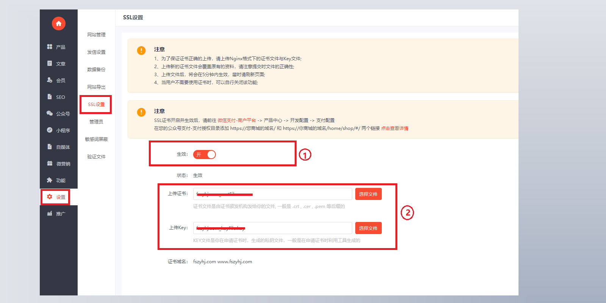Screen dimensions: 606x303
Task: Click notice line about Nginx格式 certificate
Action: click(x=228, y=59)
